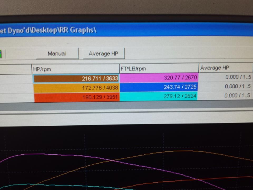
Task: Click the pink torque curve on the graph
Action: [x=40, y=154]
